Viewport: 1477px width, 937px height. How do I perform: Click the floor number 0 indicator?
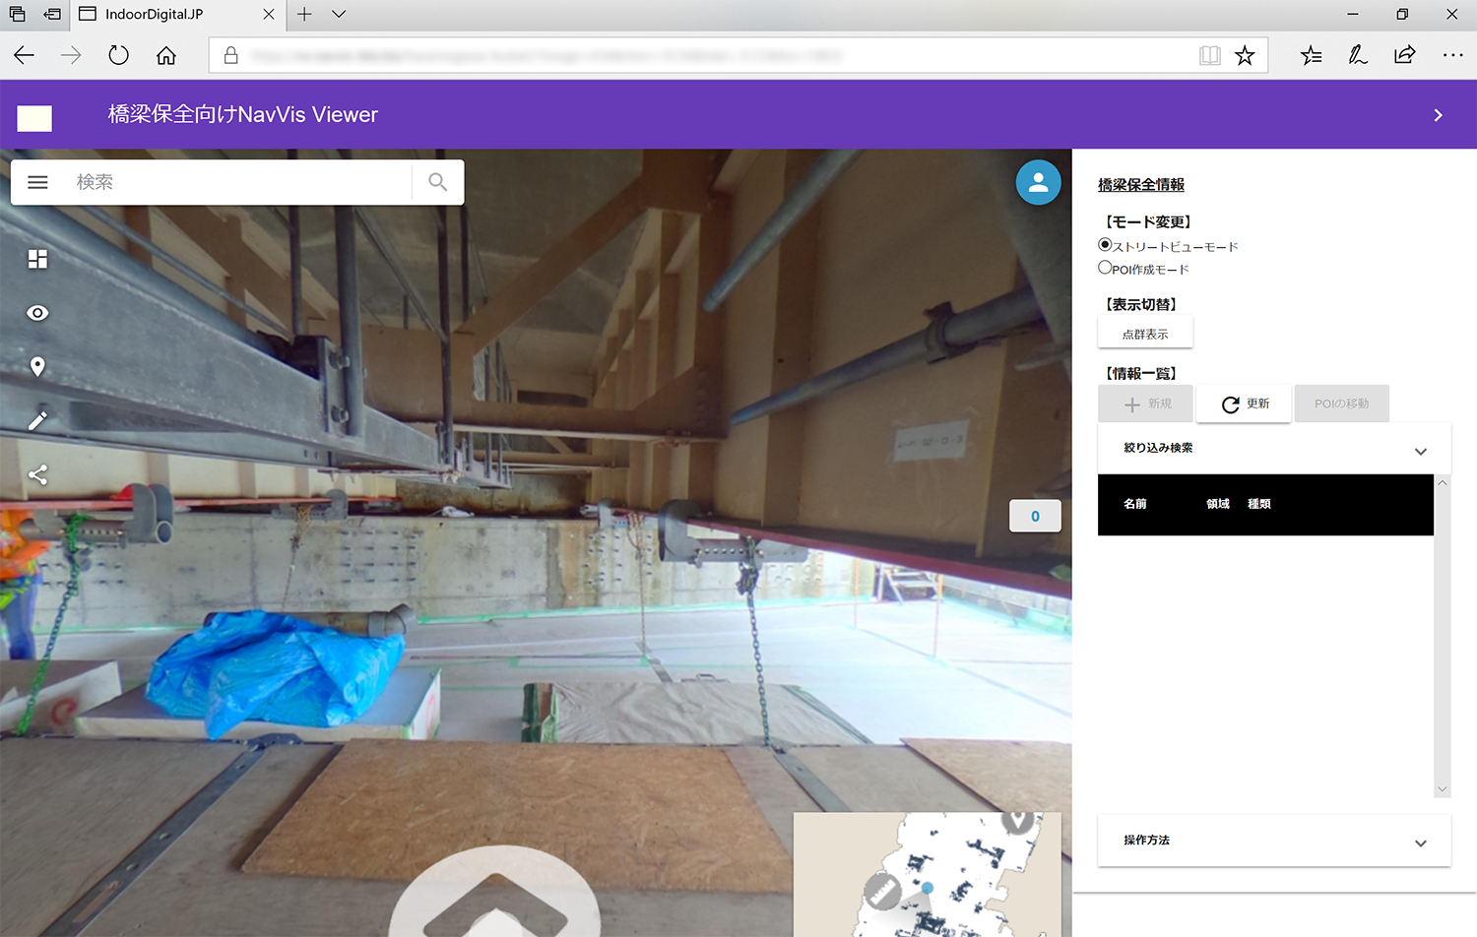pyautogui.click(x=1035, y=516)
